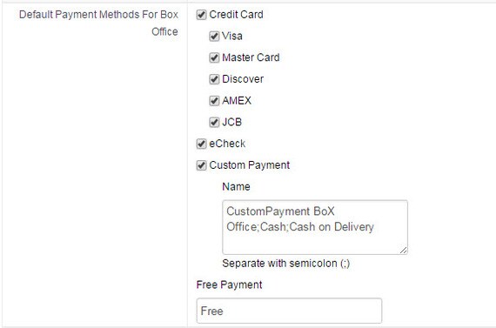
Task: Click the Discover label text
Action: click(243, 79)
